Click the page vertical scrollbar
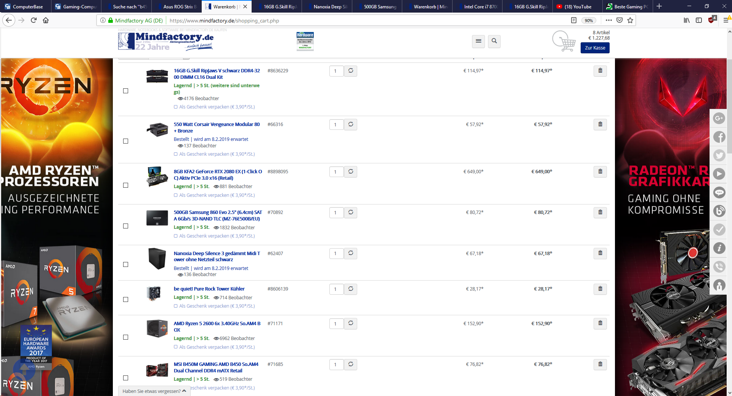732x396 pixels. [729, 107]
